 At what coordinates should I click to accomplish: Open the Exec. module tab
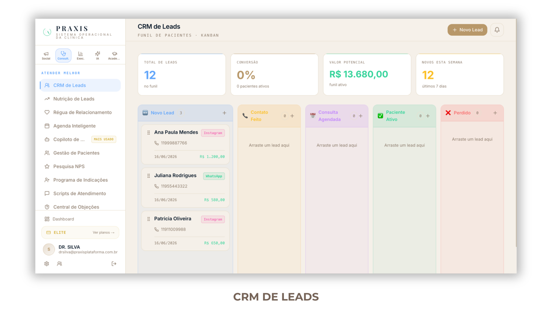80,56
